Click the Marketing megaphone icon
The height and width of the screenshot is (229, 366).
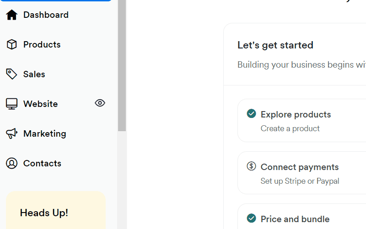(11, 133)
